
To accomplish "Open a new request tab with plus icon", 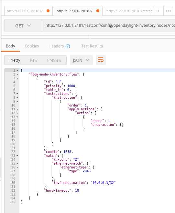I will [x=159, y=11].
